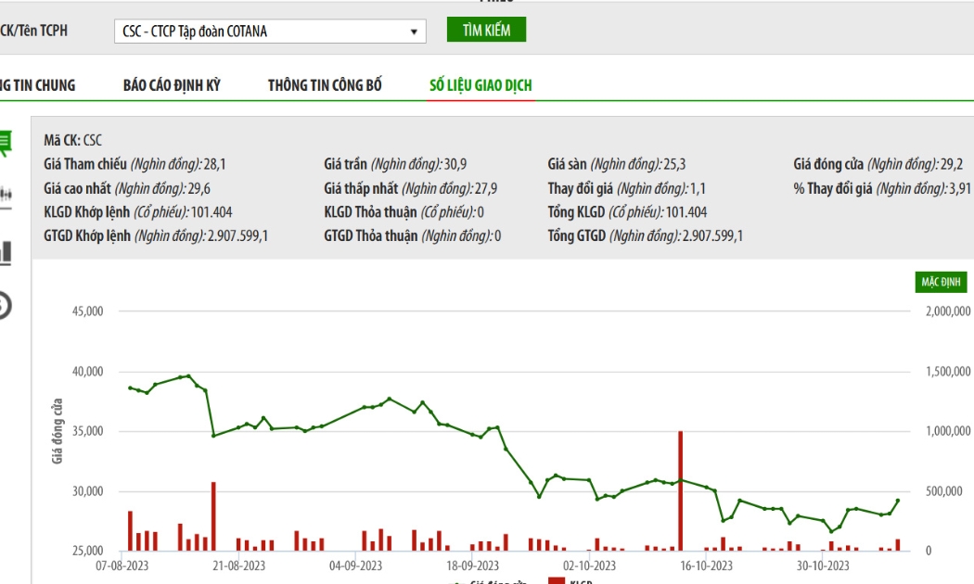Click the 16-10-2023 date axis label
The image size is (974, 584).
click(706, 566)
